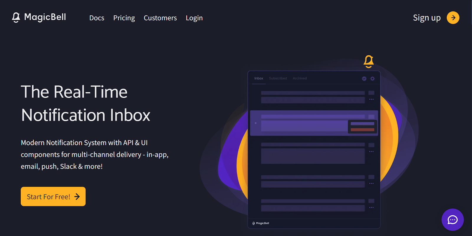
Task: Click the yellow Sign up arrow icon
Action: [453, 18]
